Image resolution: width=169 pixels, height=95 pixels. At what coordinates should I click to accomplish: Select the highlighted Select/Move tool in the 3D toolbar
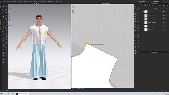click(x=3, y=10)
